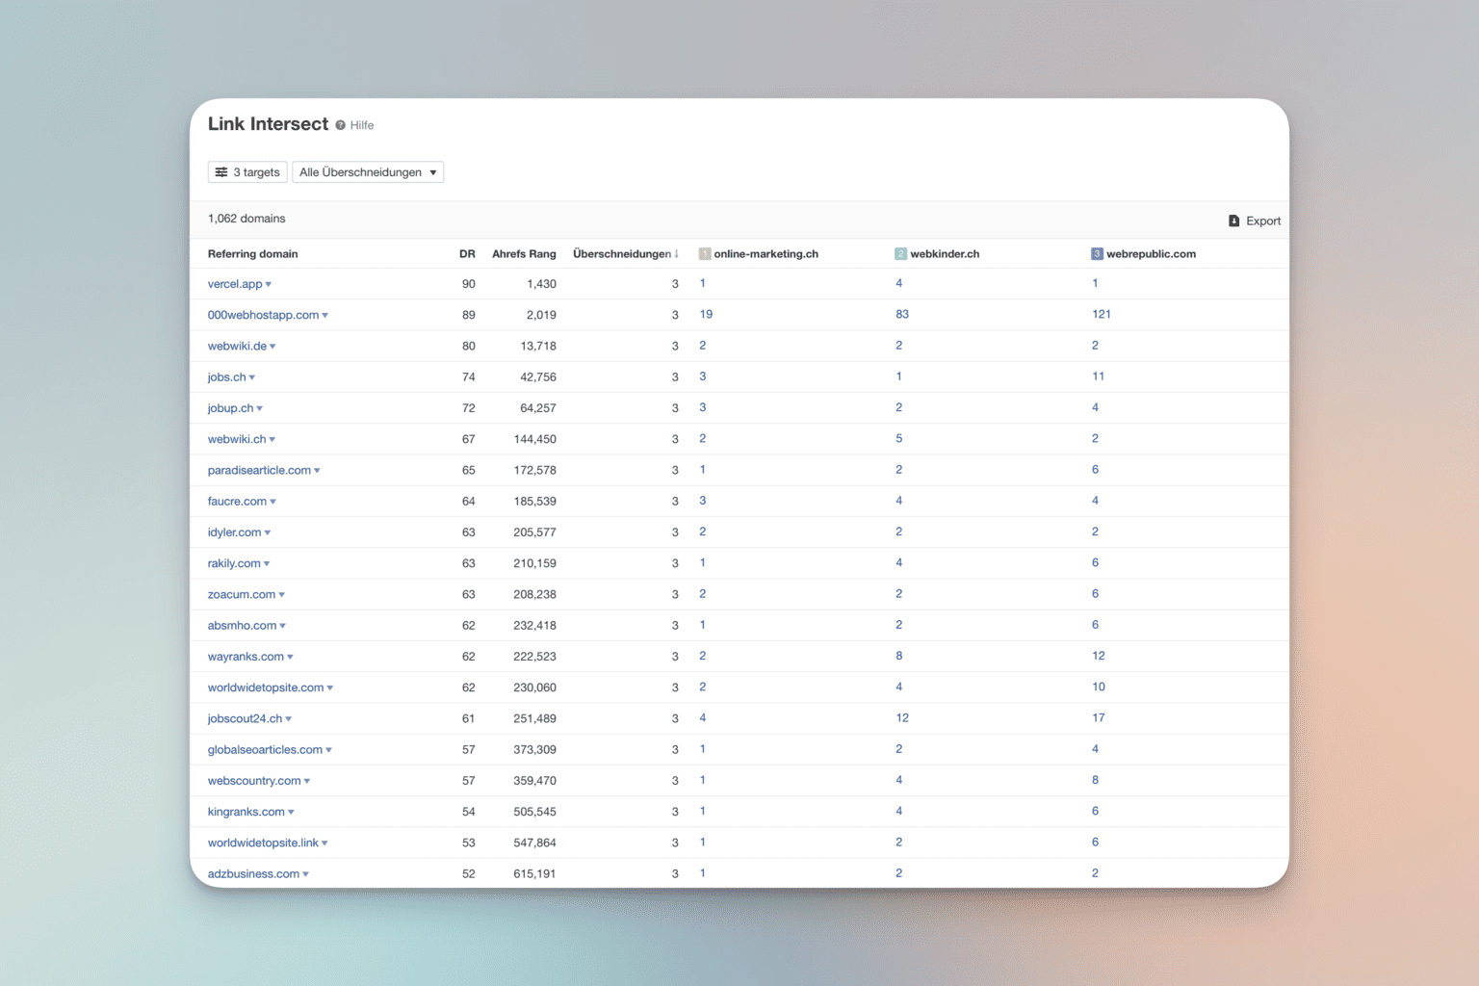Expand the vercel.app domain caret
Image resolution: width=1479 pixels, height=986 pixels.
(269, 285)
